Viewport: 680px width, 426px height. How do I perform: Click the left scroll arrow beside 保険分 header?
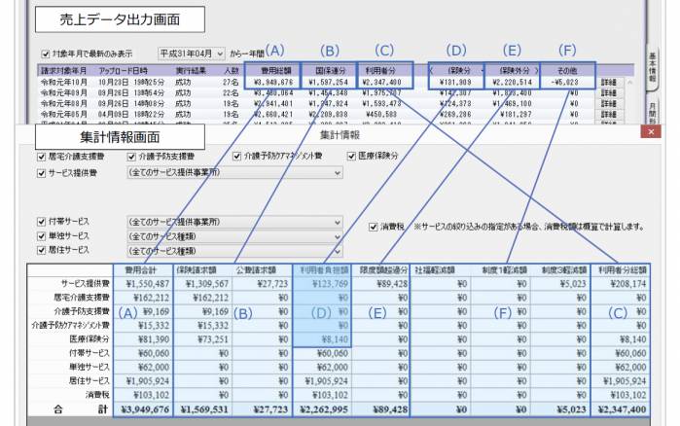pyautogui.click(x=432, y=71)
